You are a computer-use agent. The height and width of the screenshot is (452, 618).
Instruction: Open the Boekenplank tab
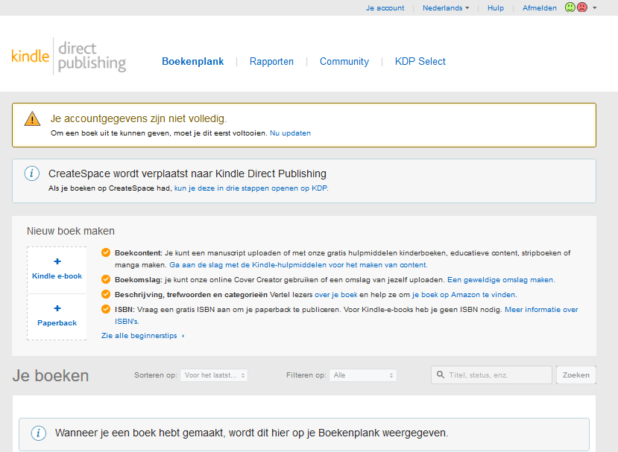(x=193, y=61)
